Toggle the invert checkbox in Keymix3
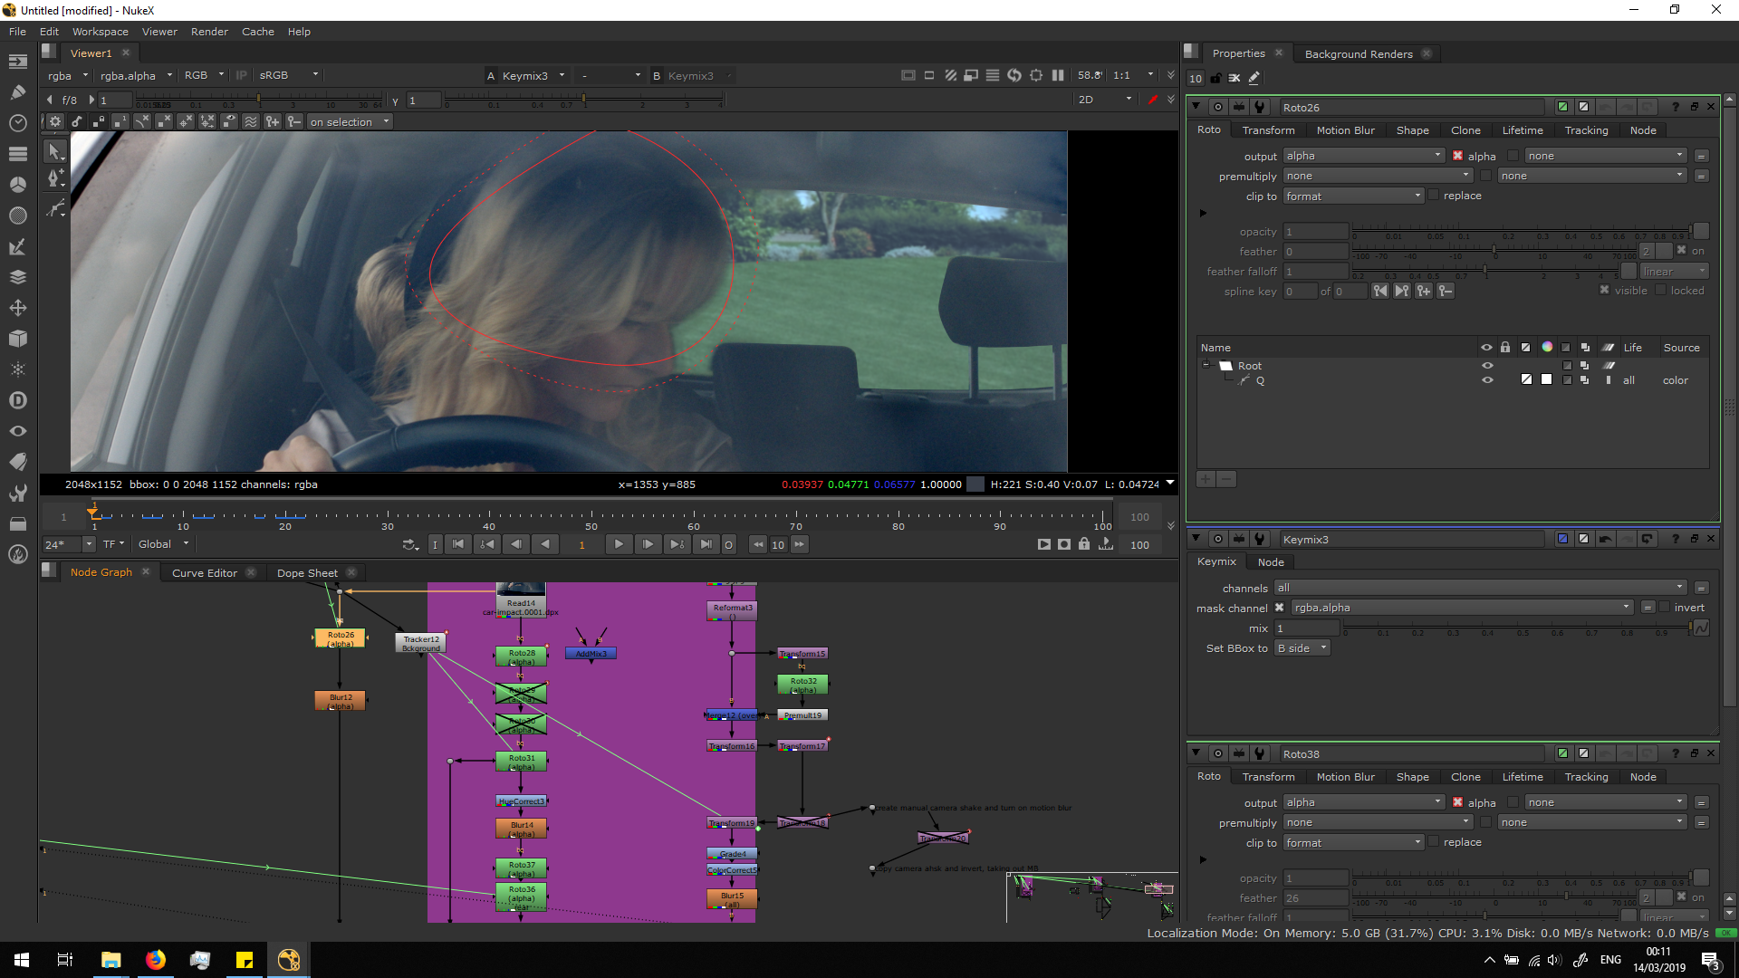 [x=1665, y=608]
